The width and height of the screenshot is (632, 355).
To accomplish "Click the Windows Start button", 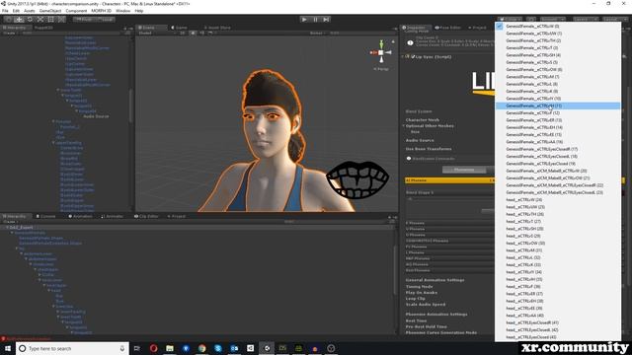I will point(8,348).
